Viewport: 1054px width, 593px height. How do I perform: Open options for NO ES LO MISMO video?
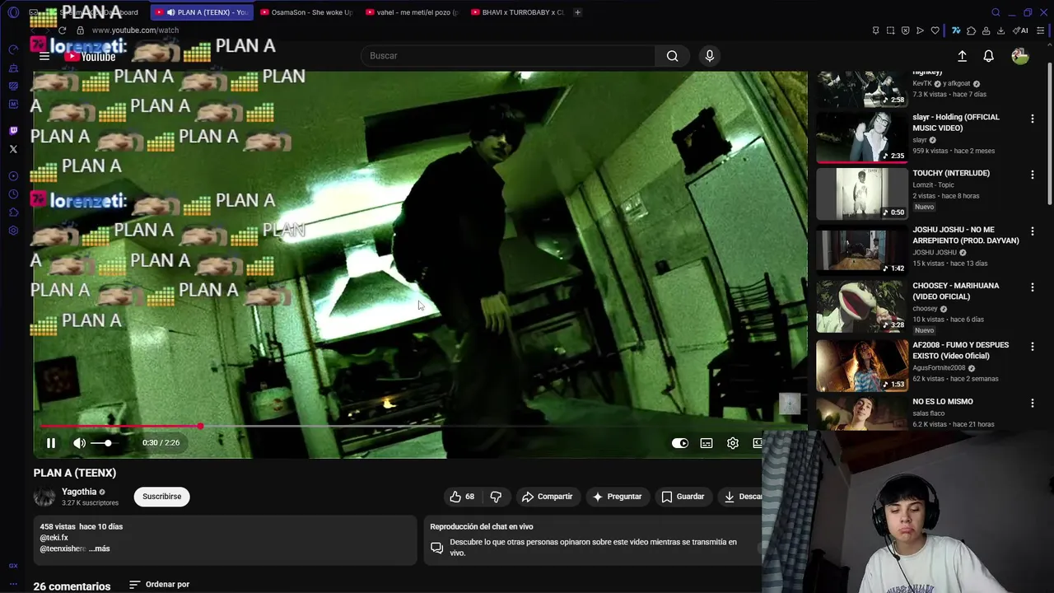tap(1032, 403)
